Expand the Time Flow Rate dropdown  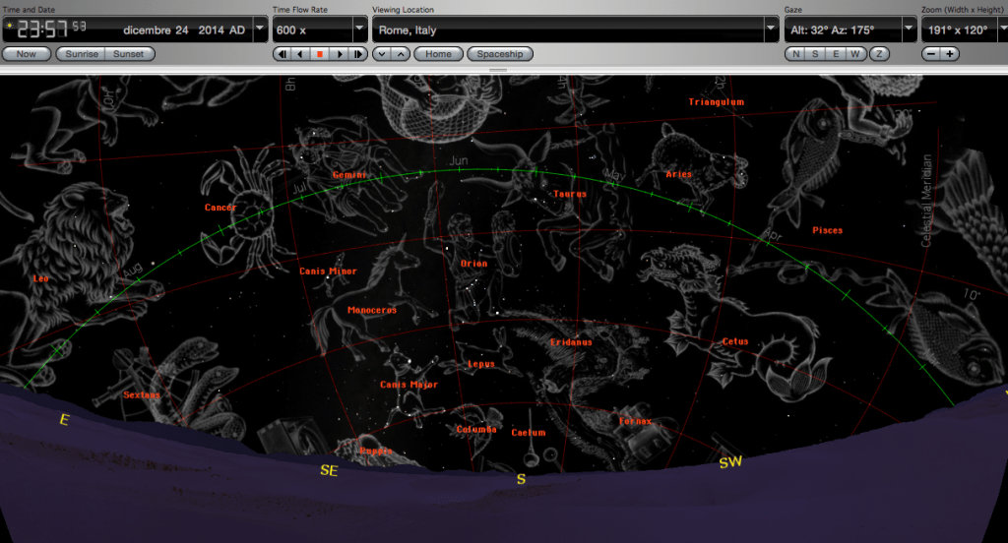(x=360, y=30)
